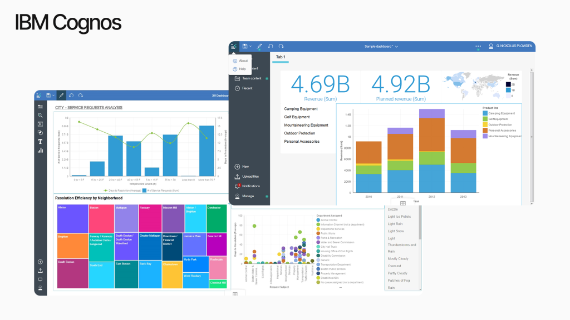Click the undo arrow in Sample dashboard toolbar
Viewport: 570px width, 320px height.
point(271,46)
